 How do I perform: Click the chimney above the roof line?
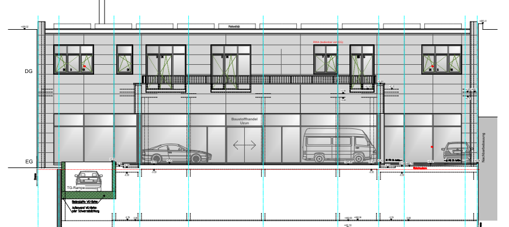[102, 12]
